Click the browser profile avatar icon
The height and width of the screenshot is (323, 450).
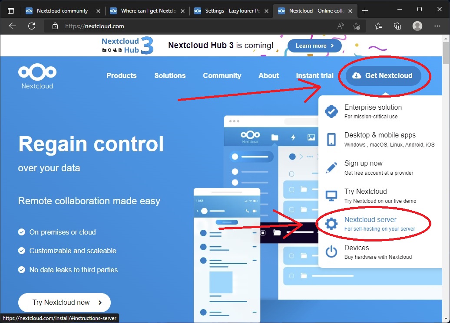coord(417,26)
